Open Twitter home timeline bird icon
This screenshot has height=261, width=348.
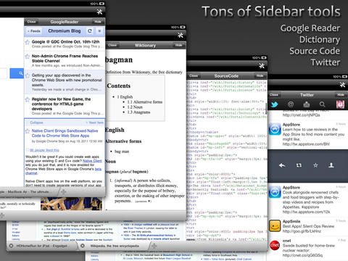[275, 104]
